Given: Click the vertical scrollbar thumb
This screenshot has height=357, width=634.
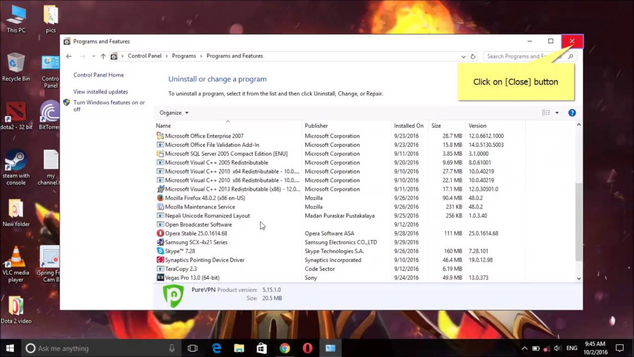Looking at the screenshot, I should (579, 222).
